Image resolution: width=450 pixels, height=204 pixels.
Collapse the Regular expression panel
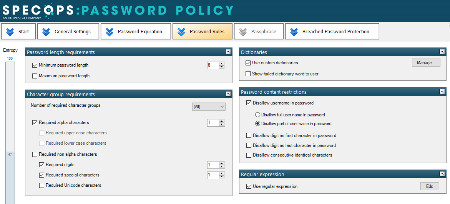coord(442,174)
